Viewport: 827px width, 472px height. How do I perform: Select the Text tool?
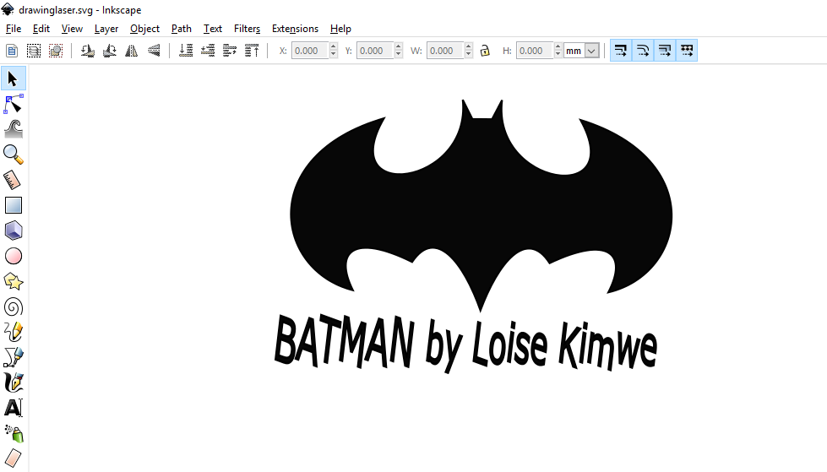[14, 408]
